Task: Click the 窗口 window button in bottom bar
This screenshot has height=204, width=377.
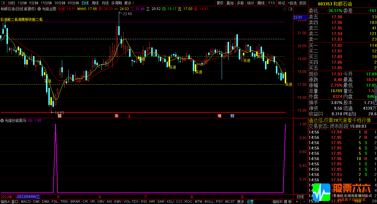Action: coord(15,202)
